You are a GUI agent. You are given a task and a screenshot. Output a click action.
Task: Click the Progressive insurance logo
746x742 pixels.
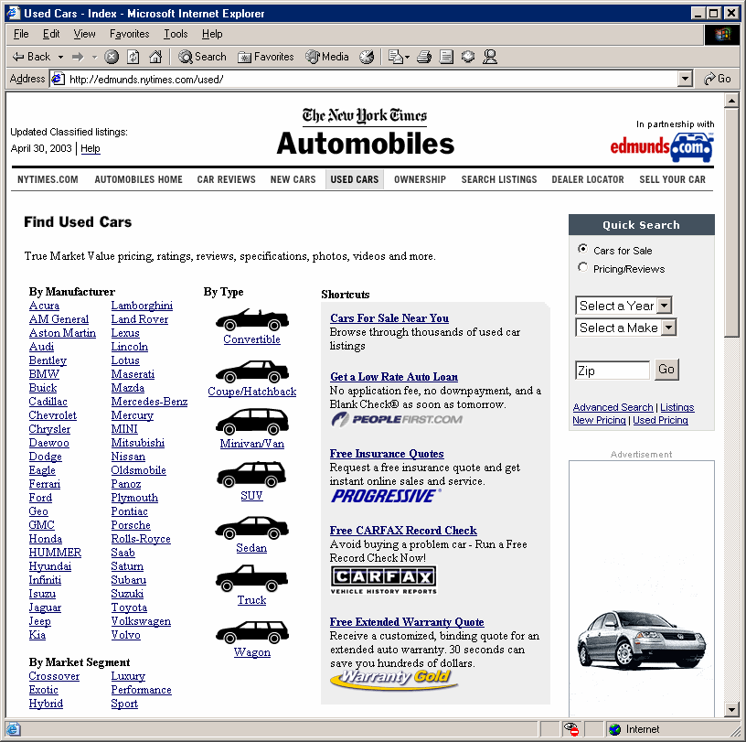click(x=386, y=496)
